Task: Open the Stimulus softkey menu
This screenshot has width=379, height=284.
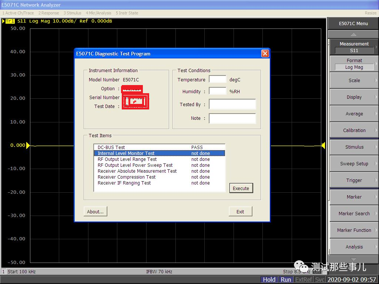Action: pyautogui.click(x=354, y=147)
